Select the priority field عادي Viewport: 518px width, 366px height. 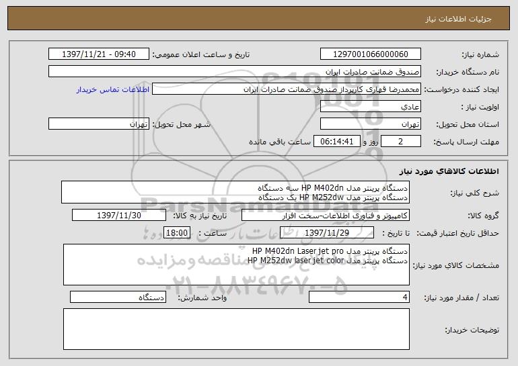point(370,107)
